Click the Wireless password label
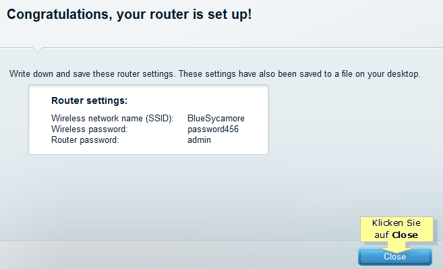Image resolution: width=443 pixels, height=269 pixels. (x=89, y=129)
